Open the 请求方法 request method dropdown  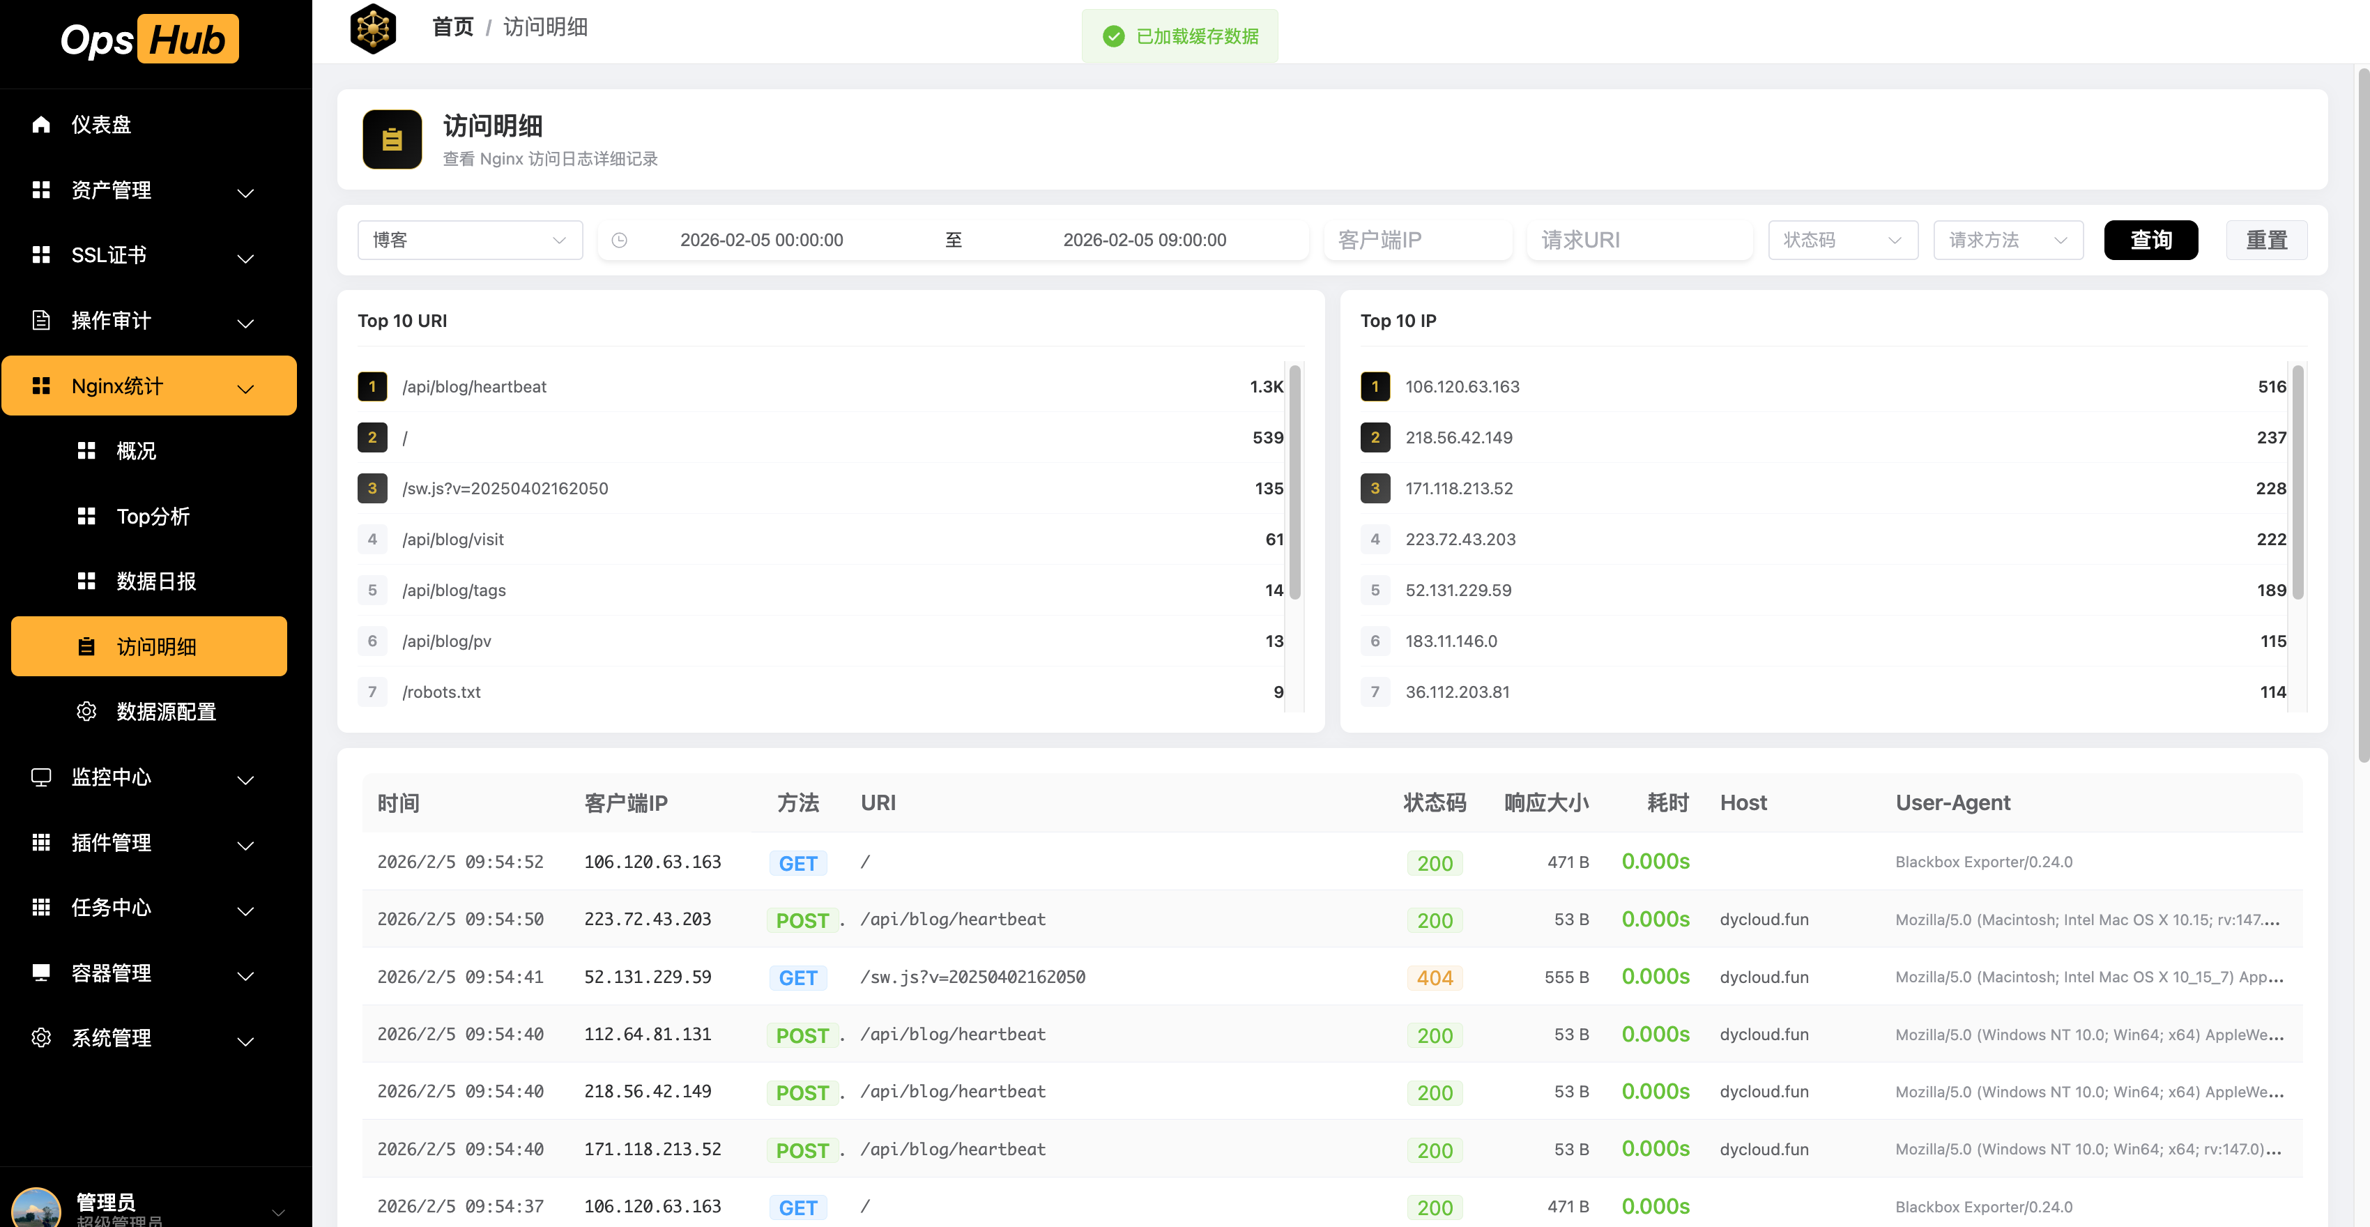(2008, 239)
